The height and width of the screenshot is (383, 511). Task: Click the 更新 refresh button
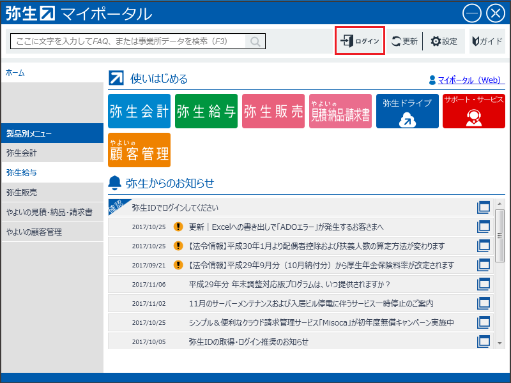point(404,41)
